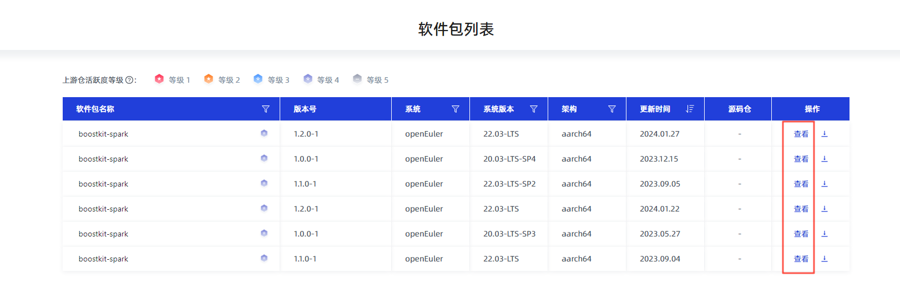Click aarch64 in the 2023.09.04 row
Screen dimensions: 900x282
pos(577,259)
